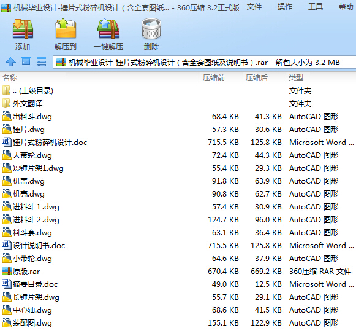Select the 出料斗.dwg file icon

point(7,116)
